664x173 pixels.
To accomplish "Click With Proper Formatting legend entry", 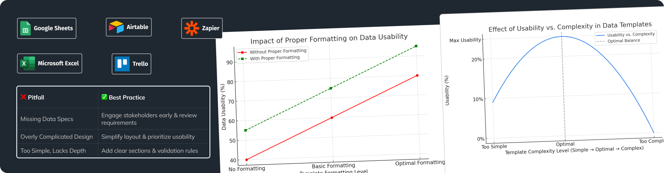I will pos(269,58).
